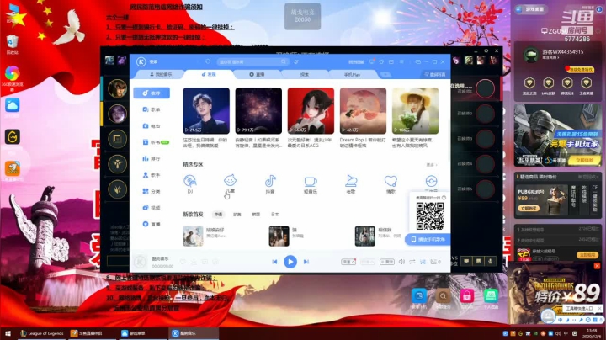Select 歌单 in the left sidebar
This screenshot has height=340, width=606.
[x=151, y=109]
